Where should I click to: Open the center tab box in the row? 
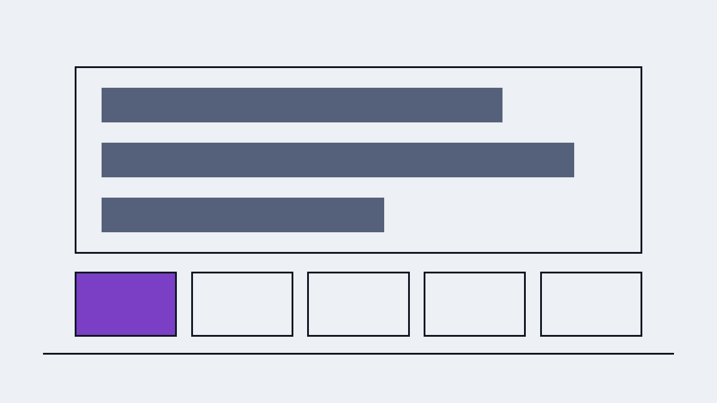pos(358,304)
